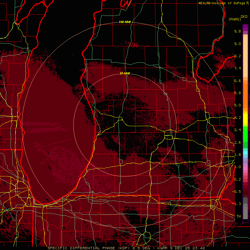Click the 5.8 scale label
Viewport: 250px width, 250px height.
(237, 93)
